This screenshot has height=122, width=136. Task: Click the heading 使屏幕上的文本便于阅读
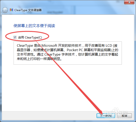tap(34, 26)
